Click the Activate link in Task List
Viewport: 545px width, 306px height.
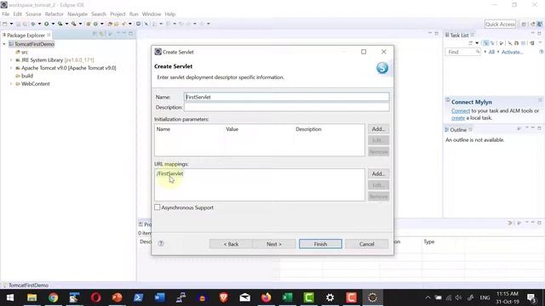click(x=512, y=52)
